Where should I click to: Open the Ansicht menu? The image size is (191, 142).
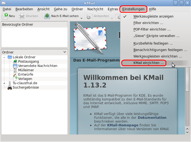pos(43,9)
